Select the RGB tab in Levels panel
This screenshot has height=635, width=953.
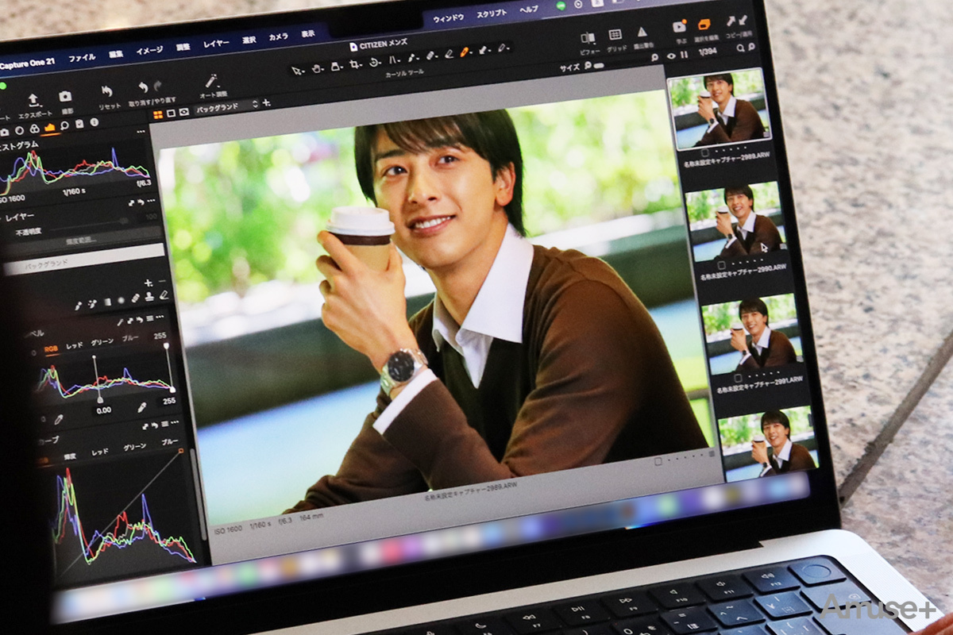52,349
